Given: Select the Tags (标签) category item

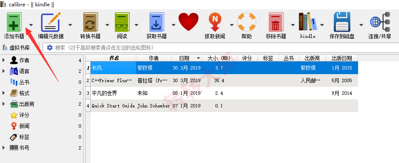Looking at the screenshot, I should [x=24, y=137].
